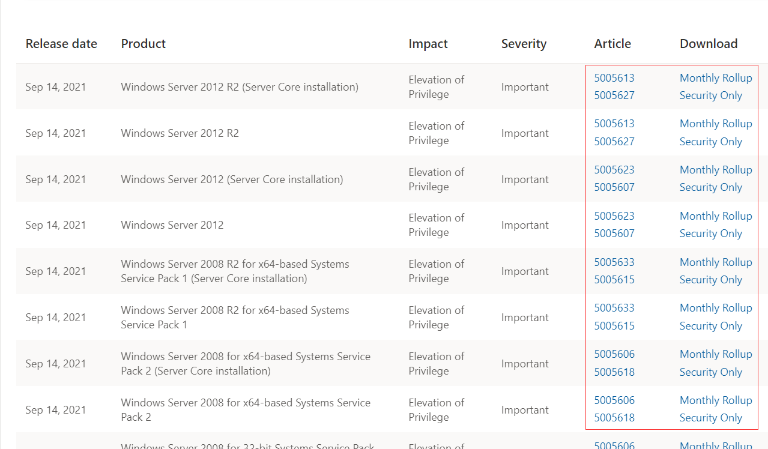Select the product cell reading only "Windows Server 2012"

click(172, 225)
